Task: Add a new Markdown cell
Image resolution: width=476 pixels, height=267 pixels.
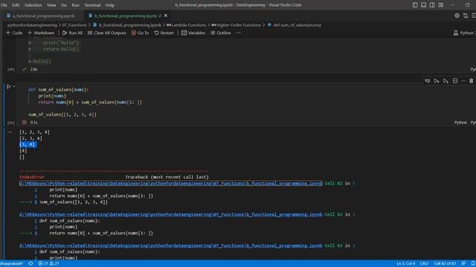Action: pyautogui.click(x=41, y=33)
